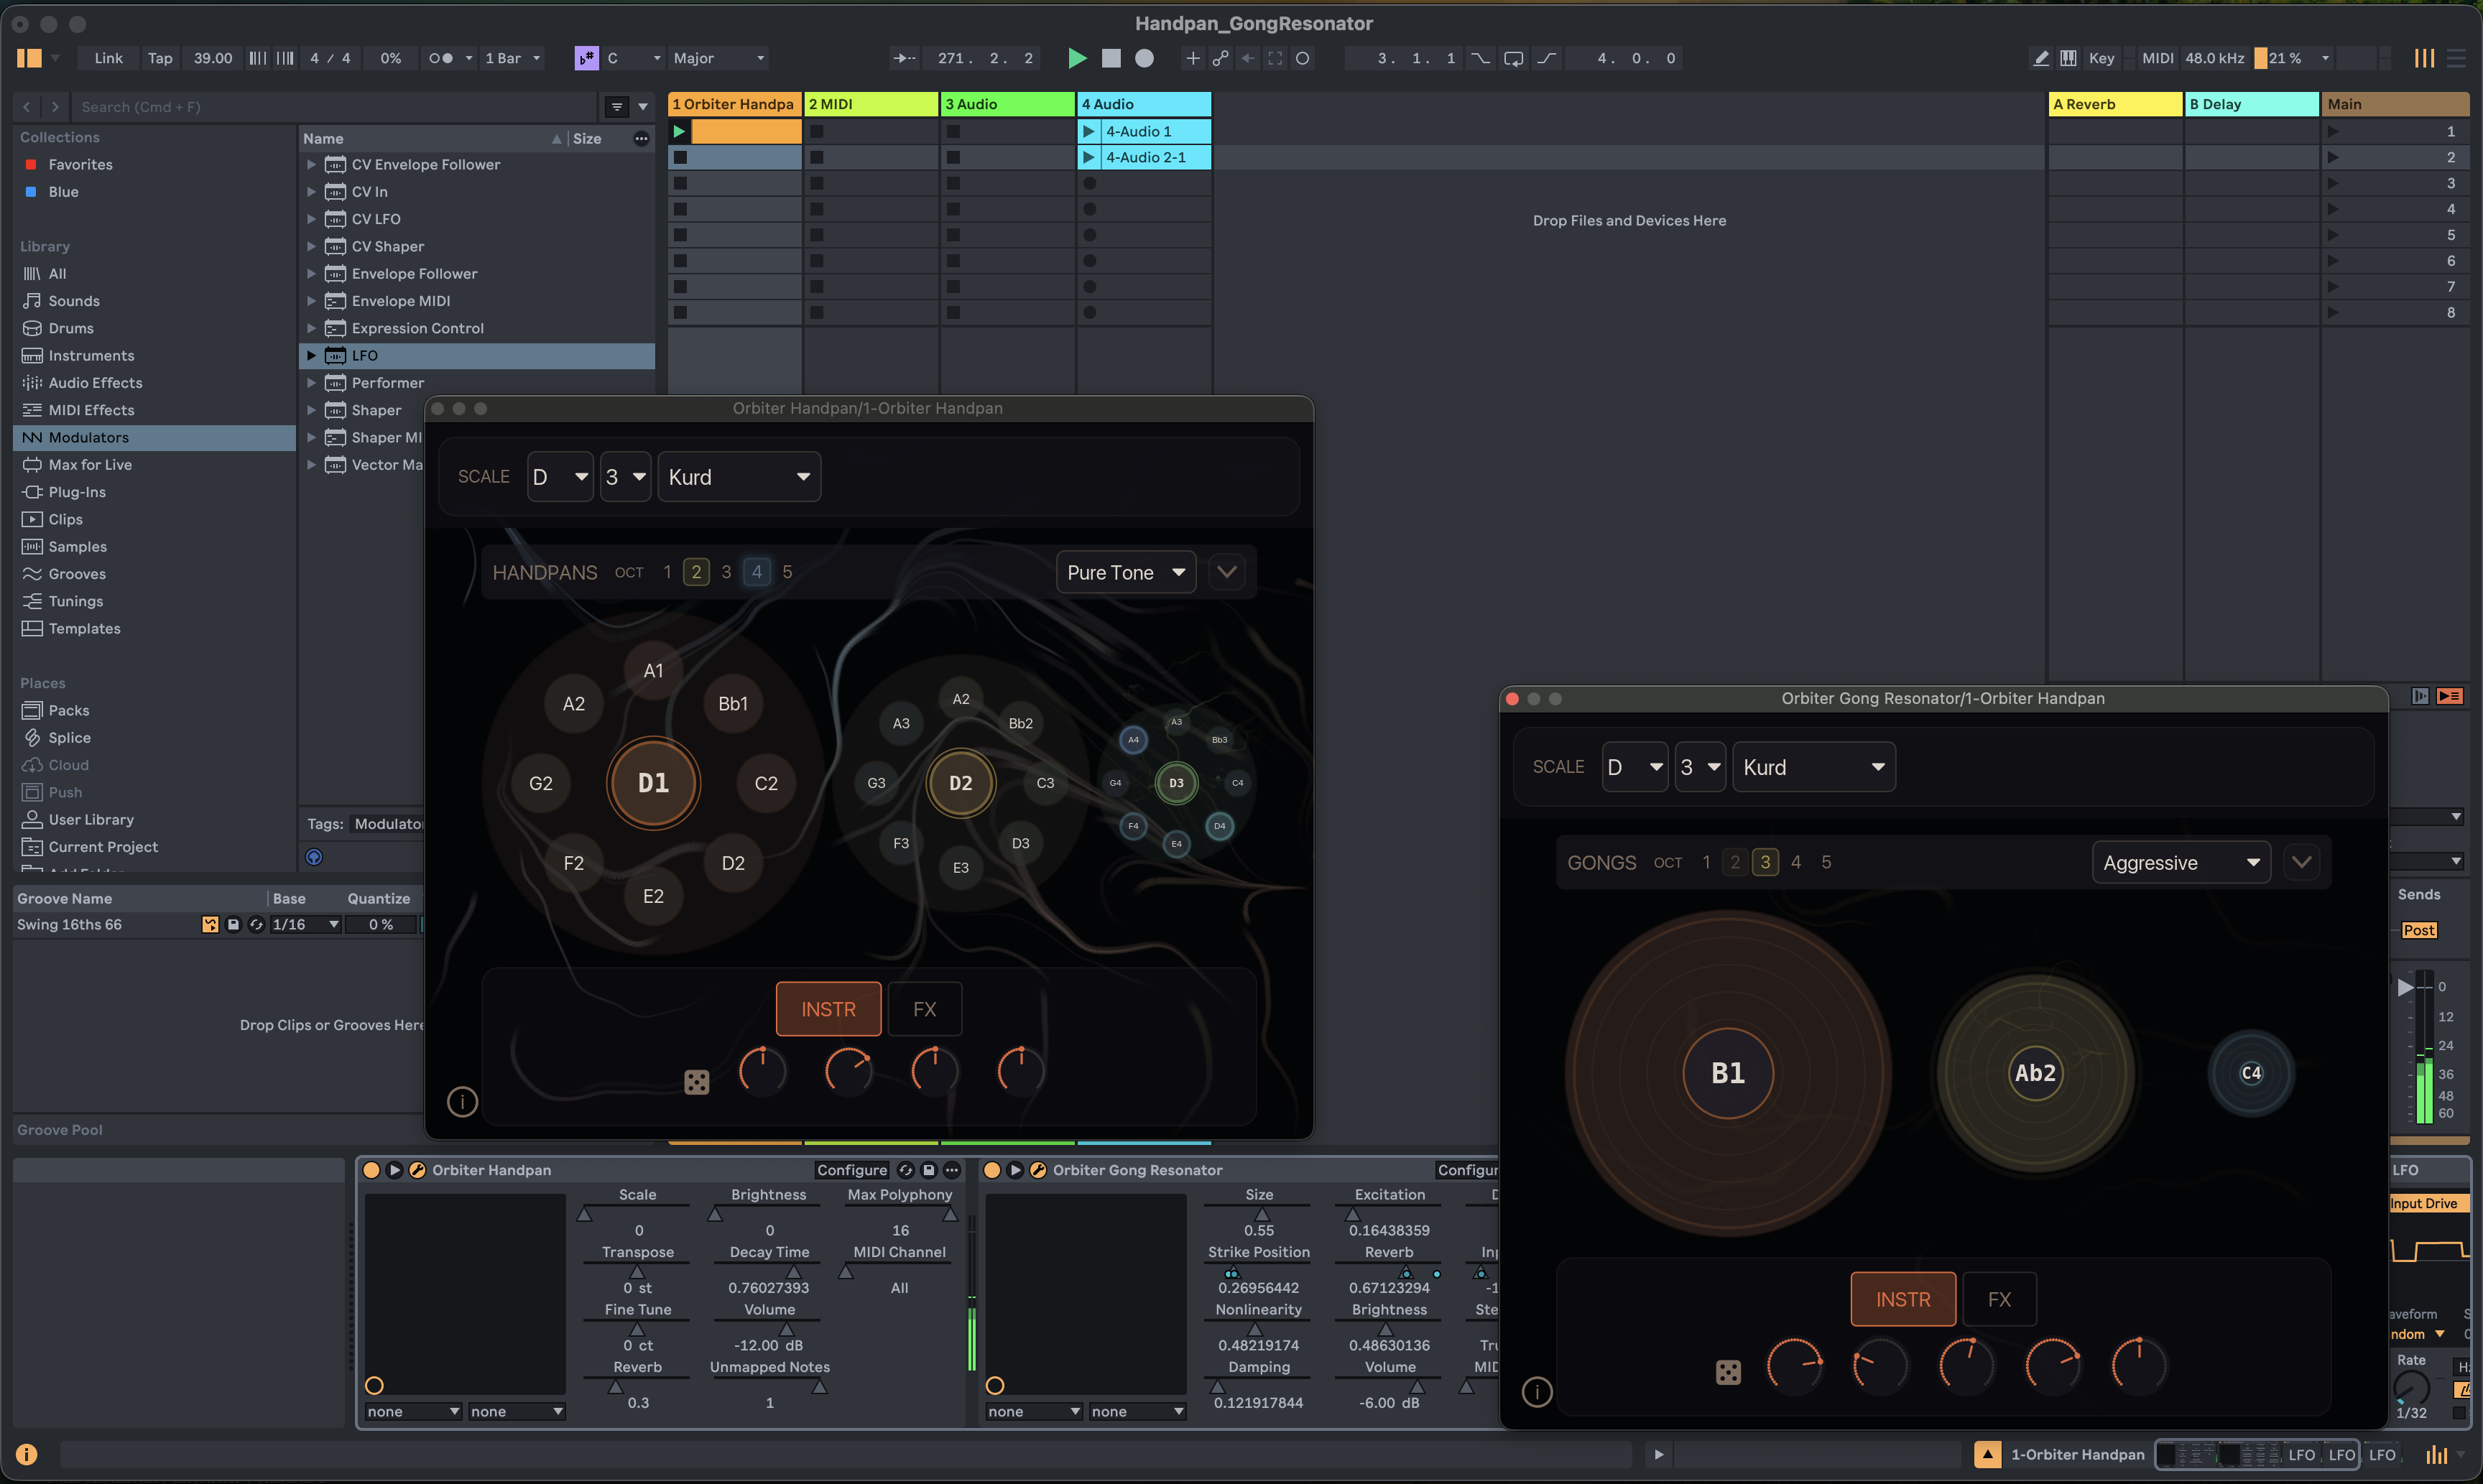Select Audio Effects in browser library
Image resolution: width=2483 pixels, height=1484 pixels.
click(95, 382)
